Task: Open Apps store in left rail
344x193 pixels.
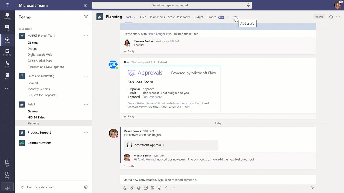Action: coord(7,163)
